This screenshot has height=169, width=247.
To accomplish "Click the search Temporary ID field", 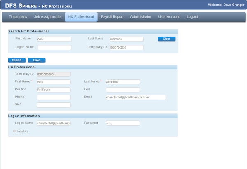I will [x=126, y=48].
